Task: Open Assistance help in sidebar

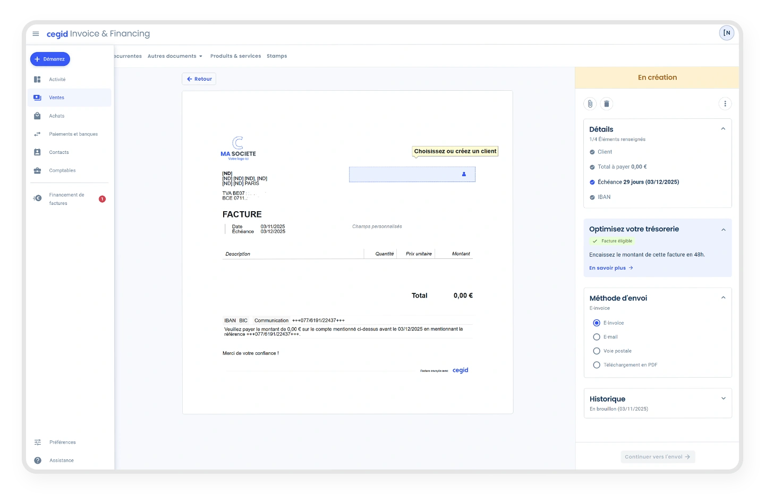Action: [62, 460]
